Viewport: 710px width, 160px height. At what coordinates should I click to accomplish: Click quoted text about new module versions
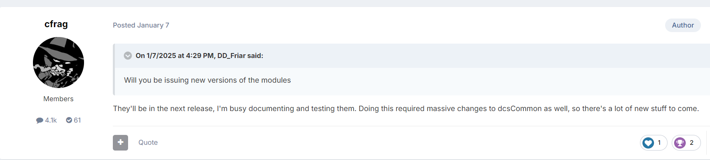pos(208,80)
